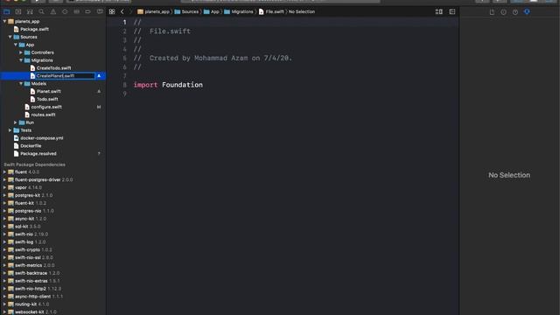Select the fluent-kit package
This screenshot has width=560, height=315.
[24, 203]
